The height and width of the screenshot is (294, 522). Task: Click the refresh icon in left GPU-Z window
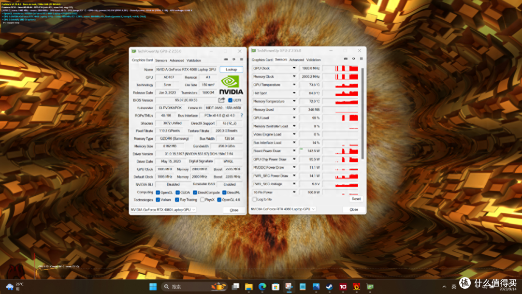pos(234,59)
